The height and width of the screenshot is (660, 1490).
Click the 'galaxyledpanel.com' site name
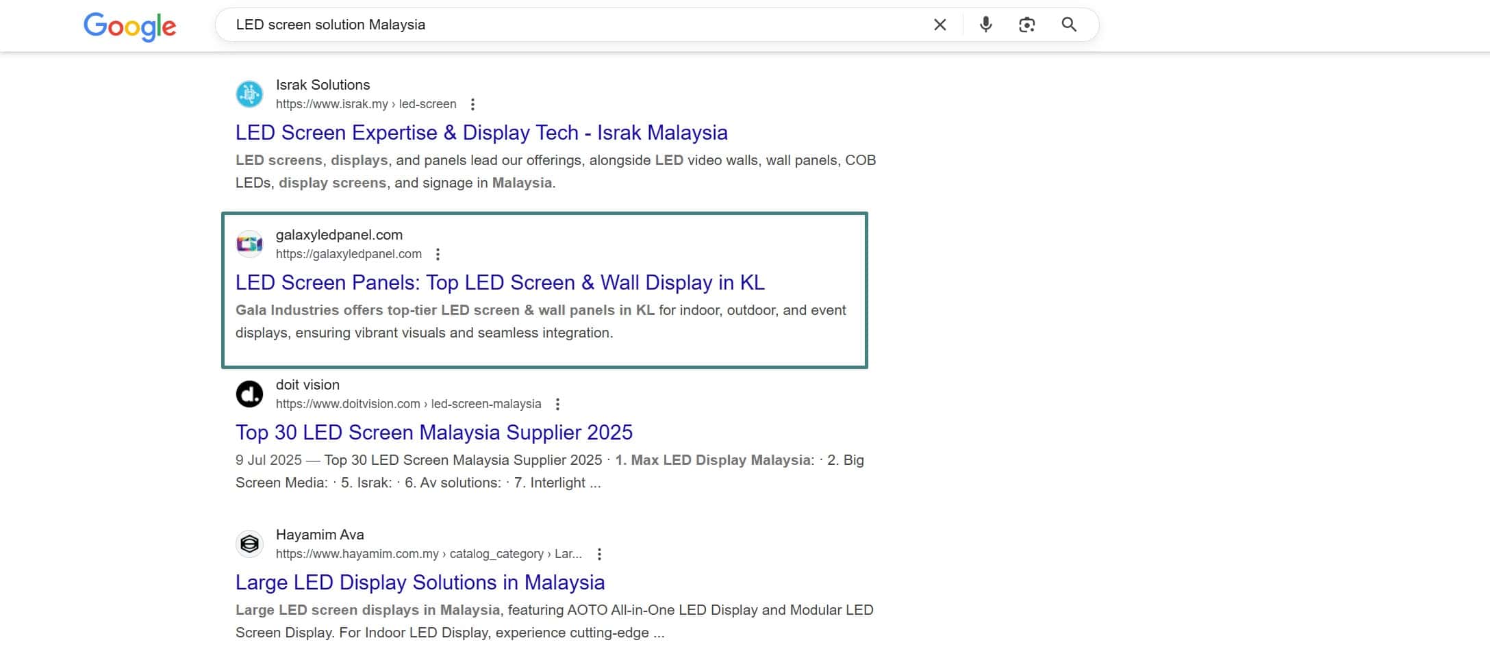339,235
